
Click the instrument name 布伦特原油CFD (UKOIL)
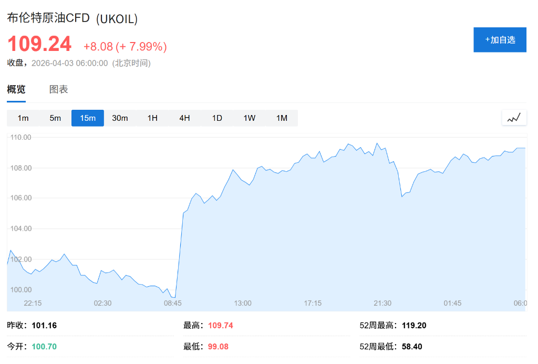coord(72,18)
